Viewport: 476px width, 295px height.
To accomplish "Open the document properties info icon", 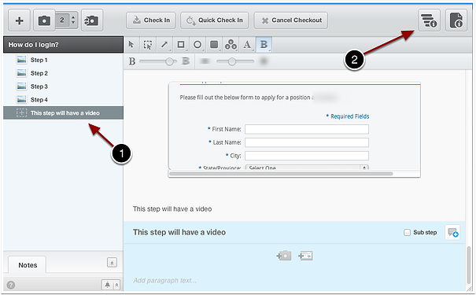I will [456, 20].
